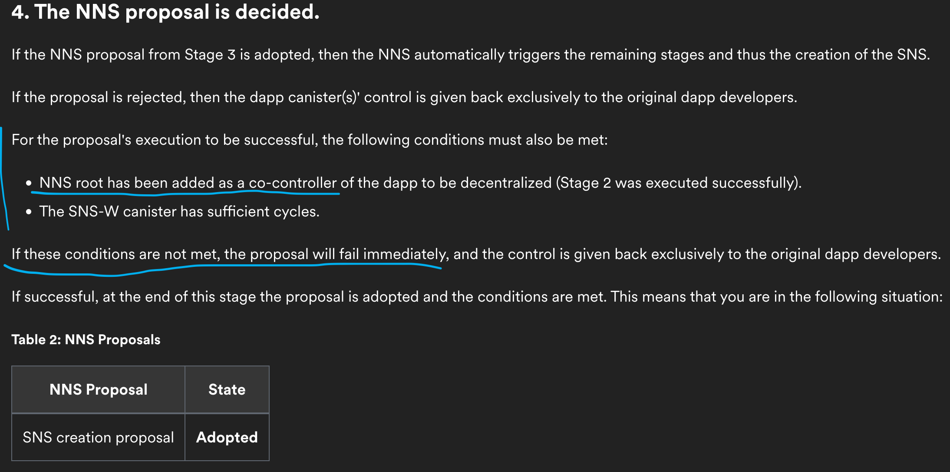Click 'The SNS-W canister has sufficient cycles' bullet

tap(179, 212)
